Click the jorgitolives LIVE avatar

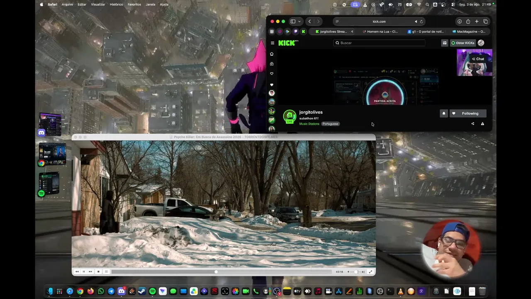[290, 117]
